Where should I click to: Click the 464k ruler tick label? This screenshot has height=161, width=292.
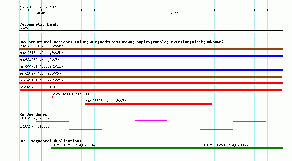pyautogui.click(x=41, y=13)
